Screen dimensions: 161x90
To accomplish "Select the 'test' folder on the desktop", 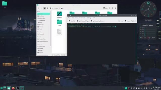I will (x=5, y=4).
